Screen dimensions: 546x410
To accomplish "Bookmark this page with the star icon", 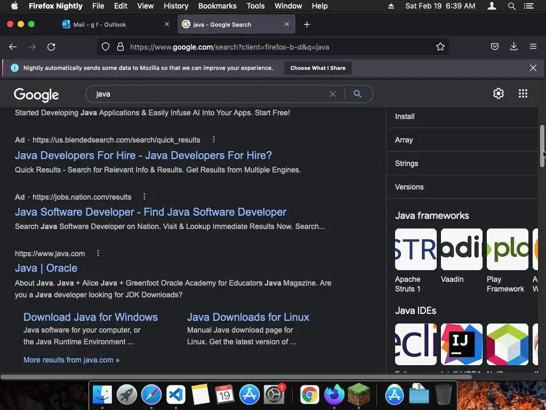I will tap(440, 47).
